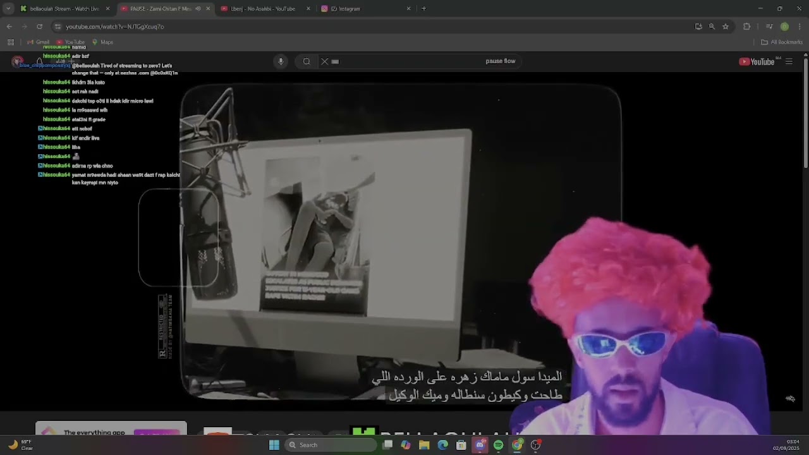Viewport: 809px width, 455px height.
Task: Open Microsoft Store from the taskbar
Action: tap(461, 445)
